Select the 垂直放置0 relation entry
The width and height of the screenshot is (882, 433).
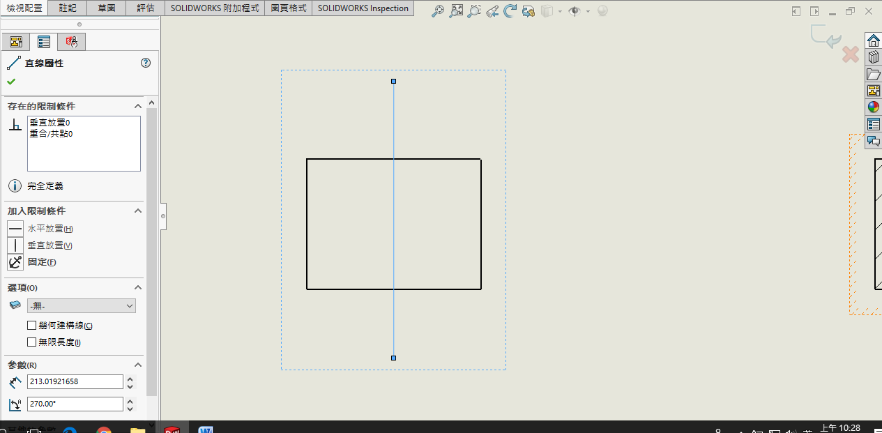point(50,123)
